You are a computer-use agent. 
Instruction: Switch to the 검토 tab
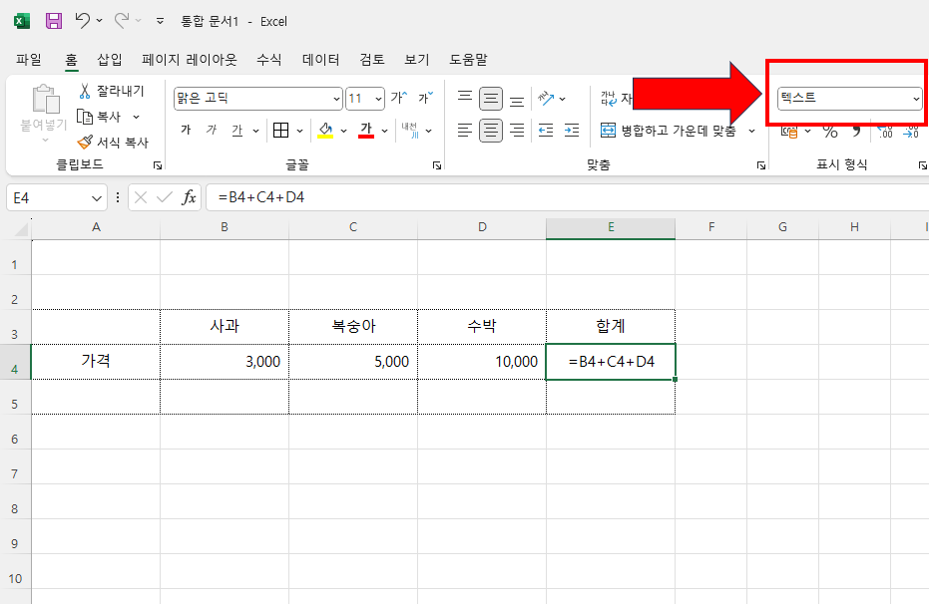point(372,60)
